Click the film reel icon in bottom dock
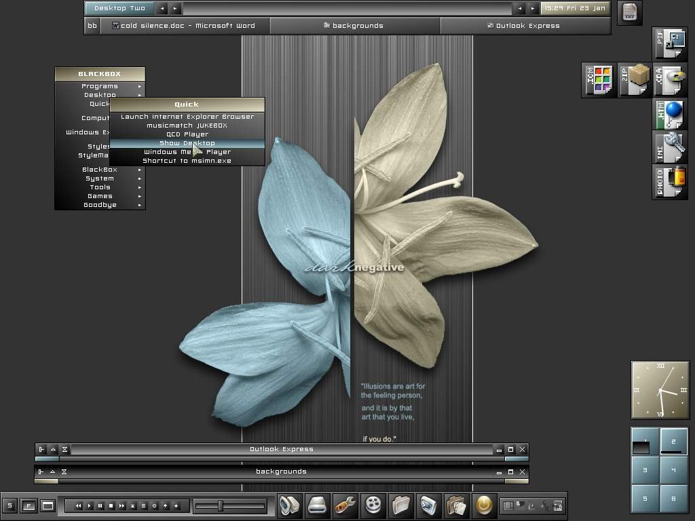 (x=373, y=505)
